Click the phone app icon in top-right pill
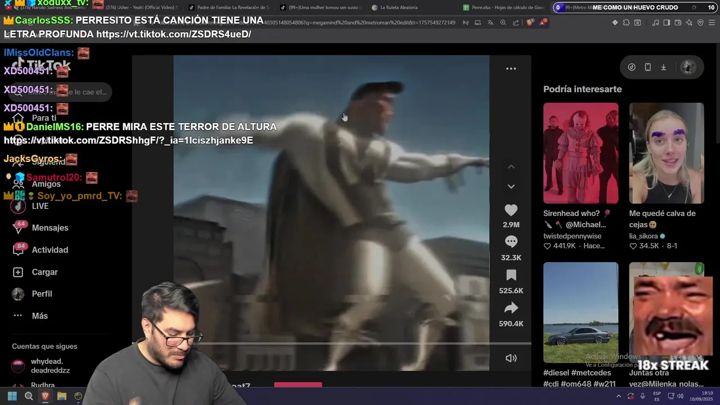Screen dimensions: 720x405 point(647,67)
